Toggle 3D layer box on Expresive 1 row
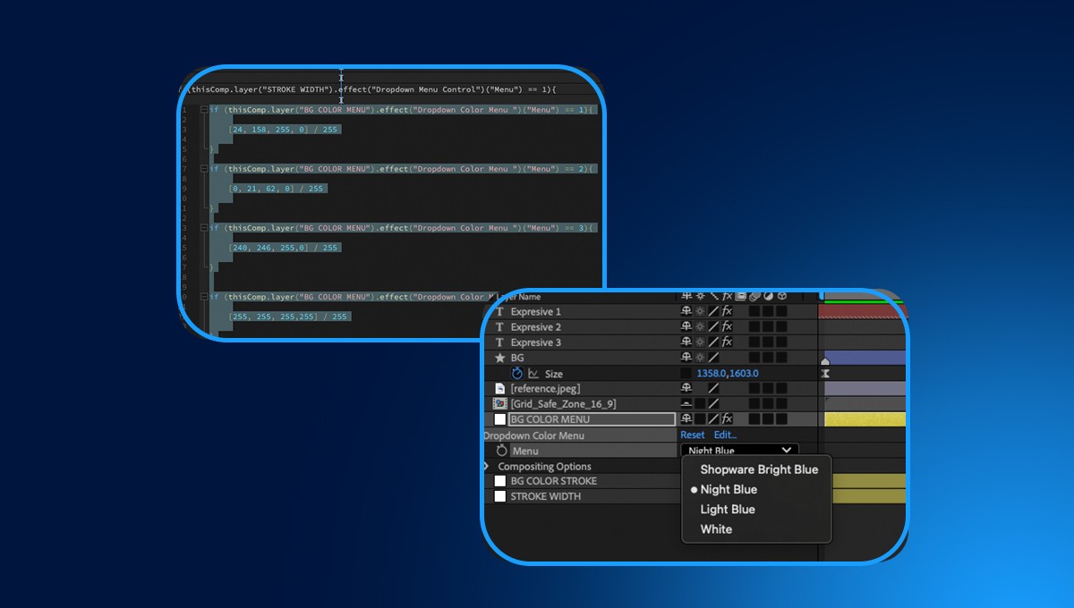 tap(781, 312)
